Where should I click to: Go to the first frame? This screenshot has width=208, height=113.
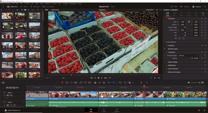(x=92, y=78)
